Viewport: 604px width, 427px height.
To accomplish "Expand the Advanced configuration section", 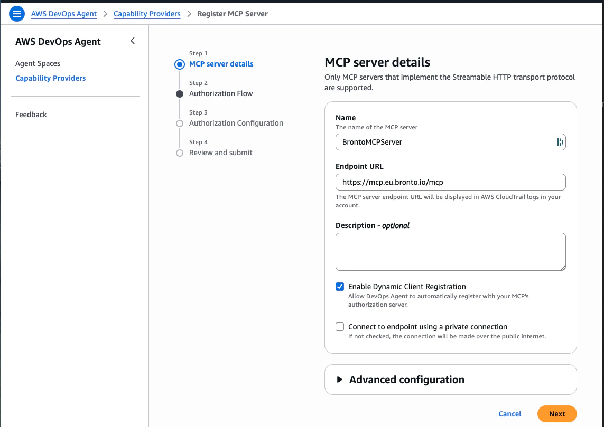I will coord(339,379).
